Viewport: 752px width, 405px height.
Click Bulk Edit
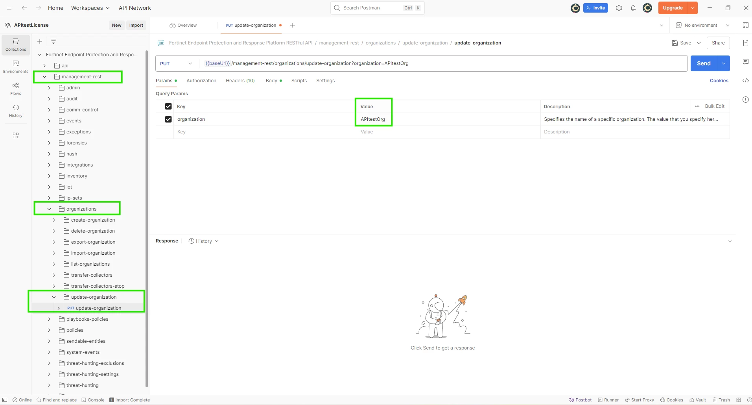[x=715, y=106]
